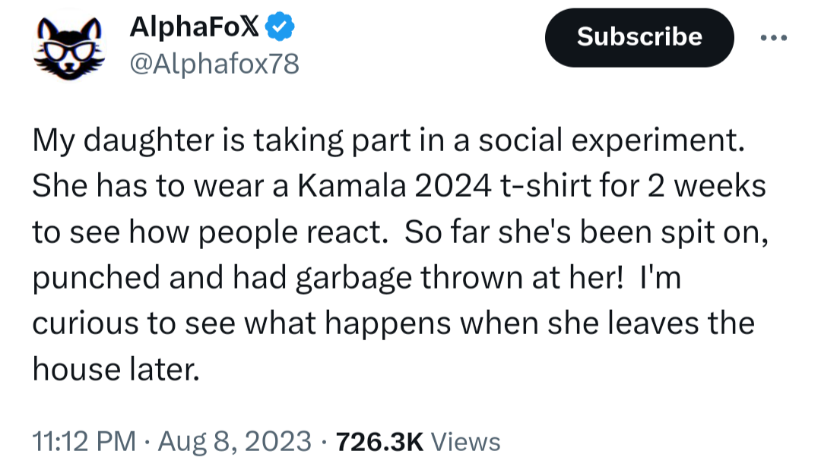The image size is (821, 470).
Task: Click the 11:12 PM timestamp
Action: coord(84,441)
